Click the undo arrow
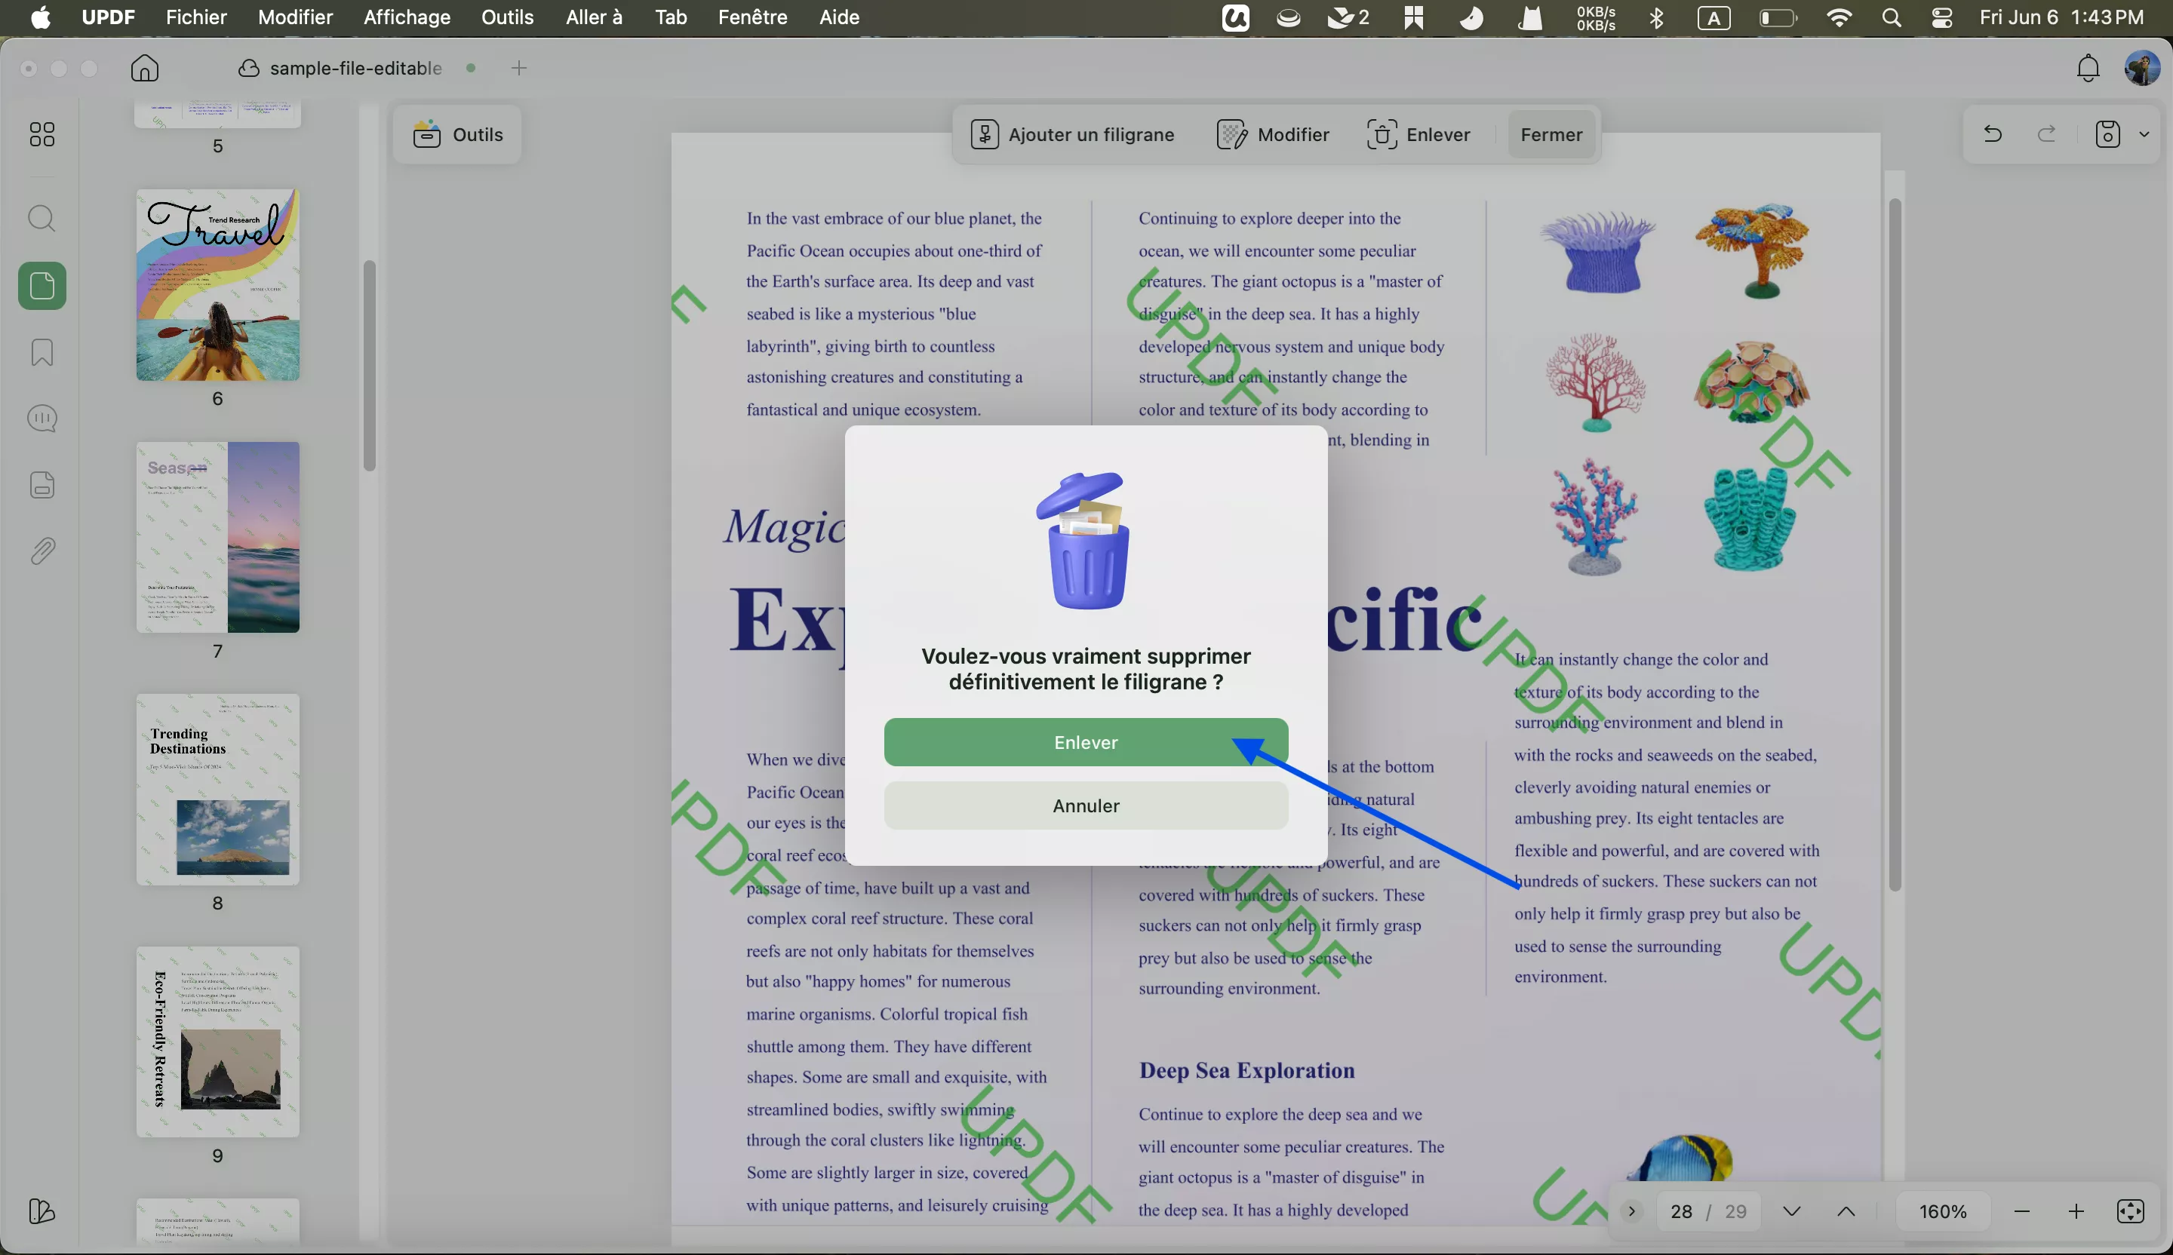The height and width of the screenshot is (1255, 2173). click(x=1992, y=134)
